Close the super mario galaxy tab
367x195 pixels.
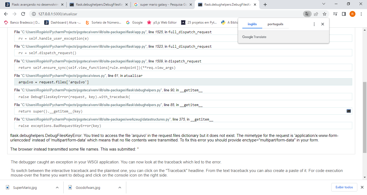click(x=190, y=5)
